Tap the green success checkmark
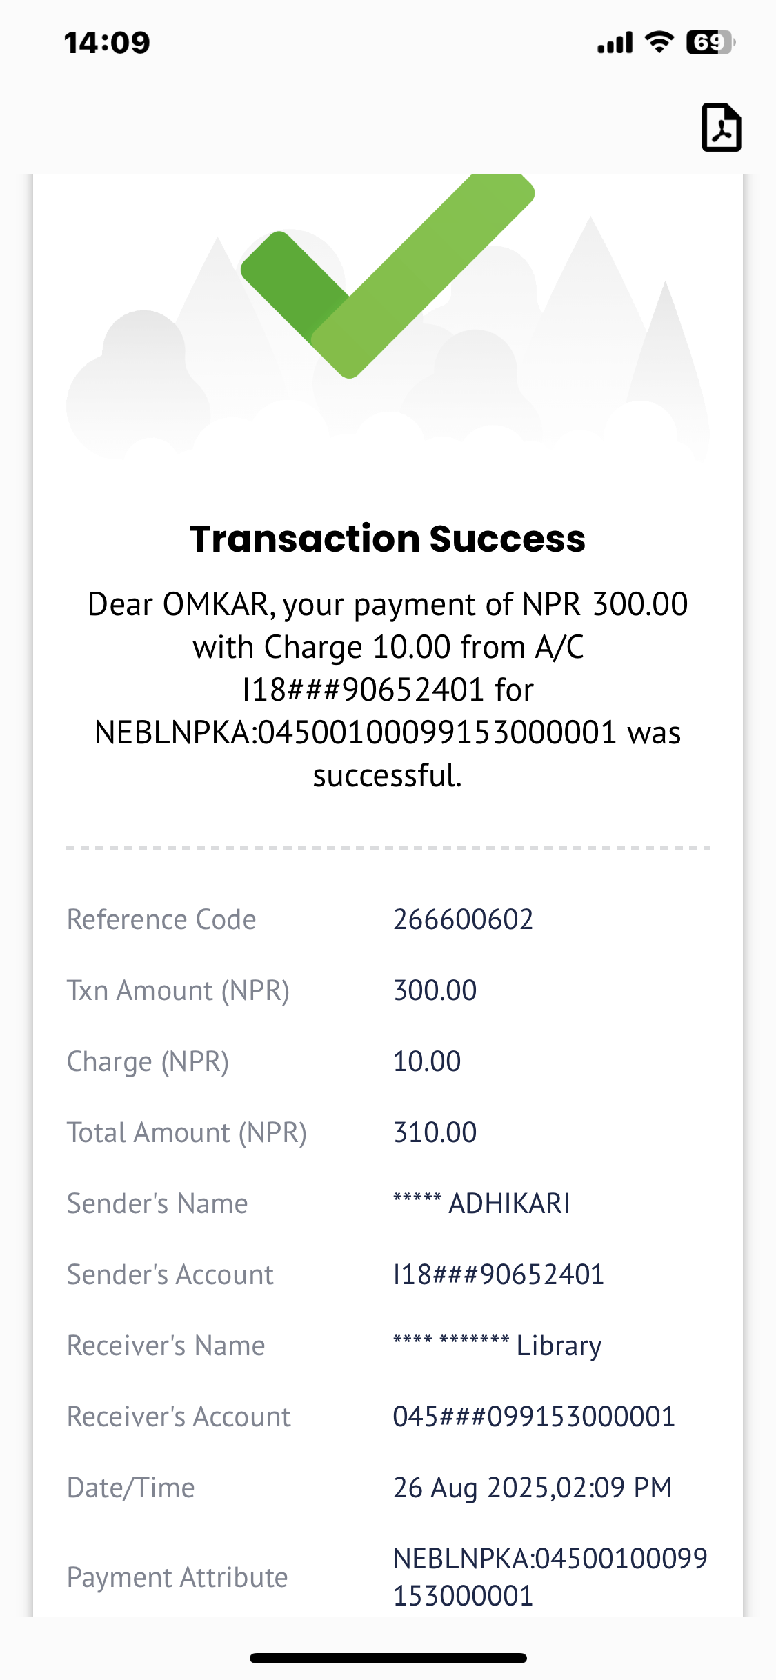 coord(386,276)
